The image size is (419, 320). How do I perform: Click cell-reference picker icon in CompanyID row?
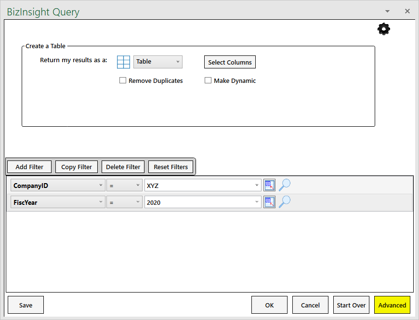point(269,185)
